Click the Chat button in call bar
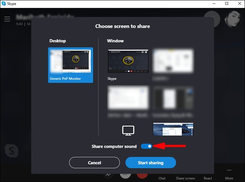The height and width of the screenshot is (182, 245). point(162,178)
